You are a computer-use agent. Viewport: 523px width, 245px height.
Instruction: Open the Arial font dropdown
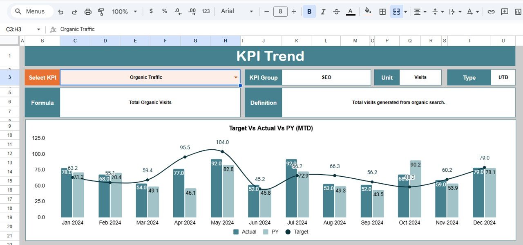(237, 11)
